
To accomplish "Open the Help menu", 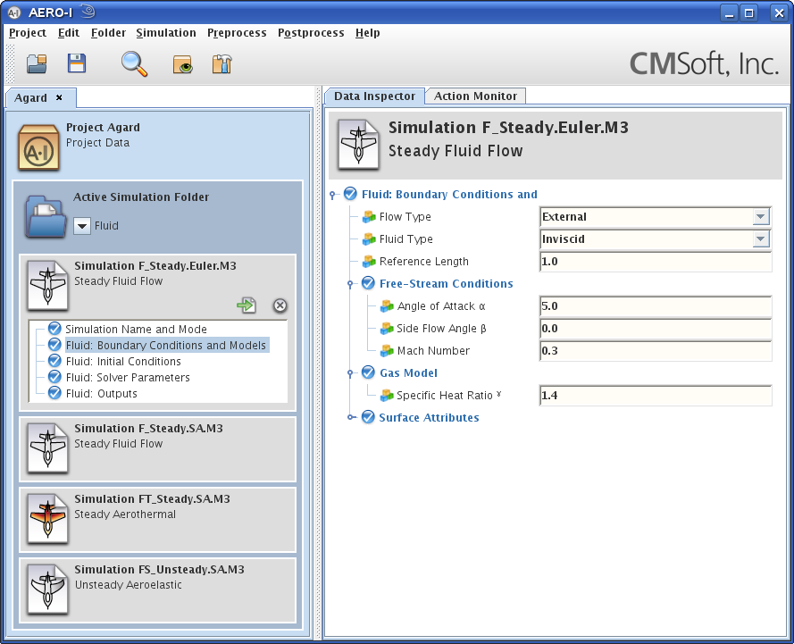I will click(368, 33).
